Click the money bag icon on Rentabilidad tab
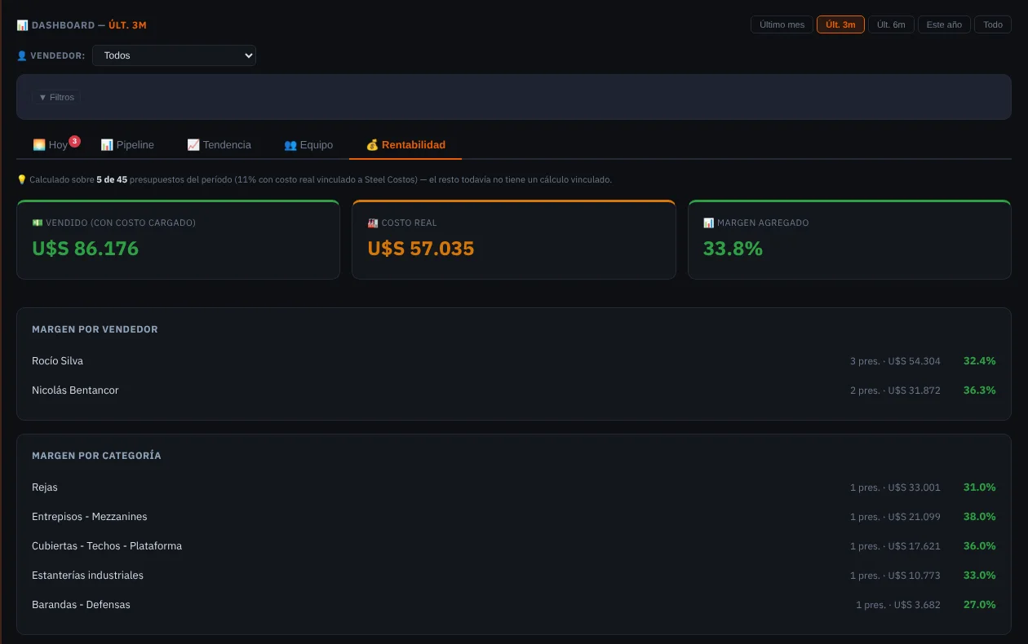The height and width of the screenshot is (644, 1028). click(372, 144)
